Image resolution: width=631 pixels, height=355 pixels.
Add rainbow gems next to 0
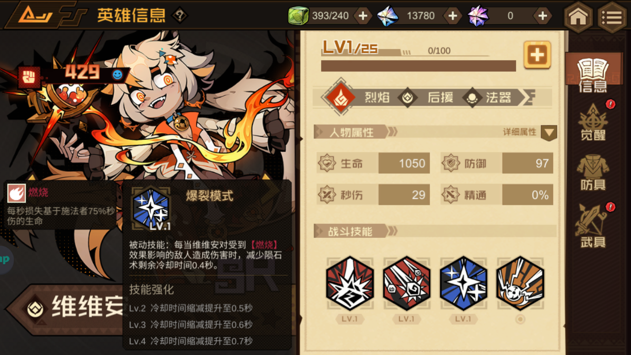543,16
